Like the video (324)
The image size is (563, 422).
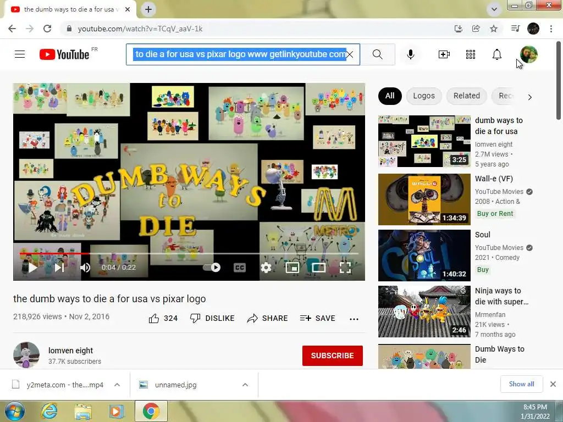163,318
